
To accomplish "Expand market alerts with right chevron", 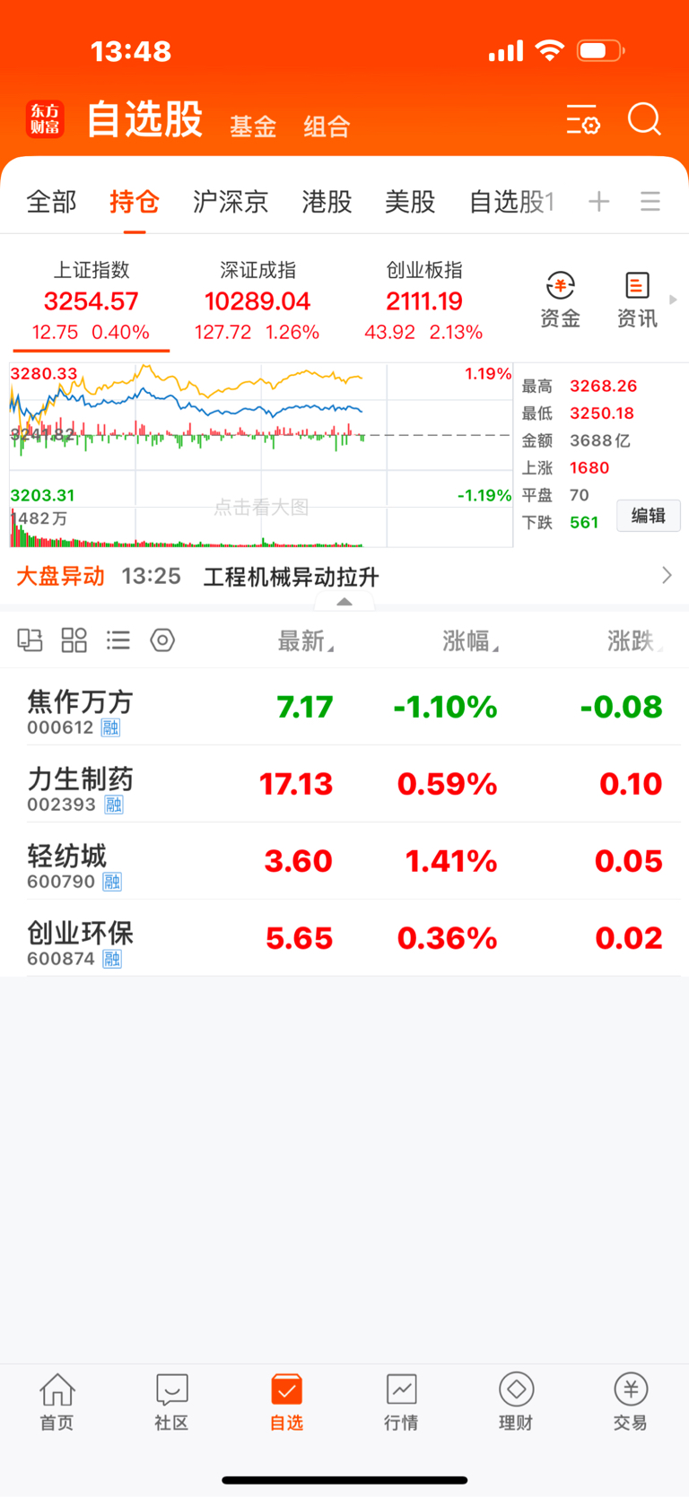I will coord(667,575).
